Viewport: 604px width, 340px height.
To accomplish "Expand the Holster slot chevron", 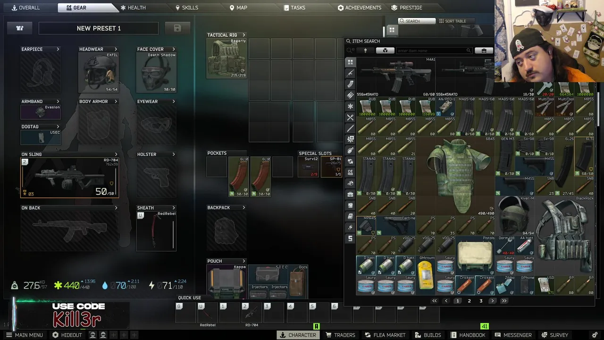I will [174, 154].
